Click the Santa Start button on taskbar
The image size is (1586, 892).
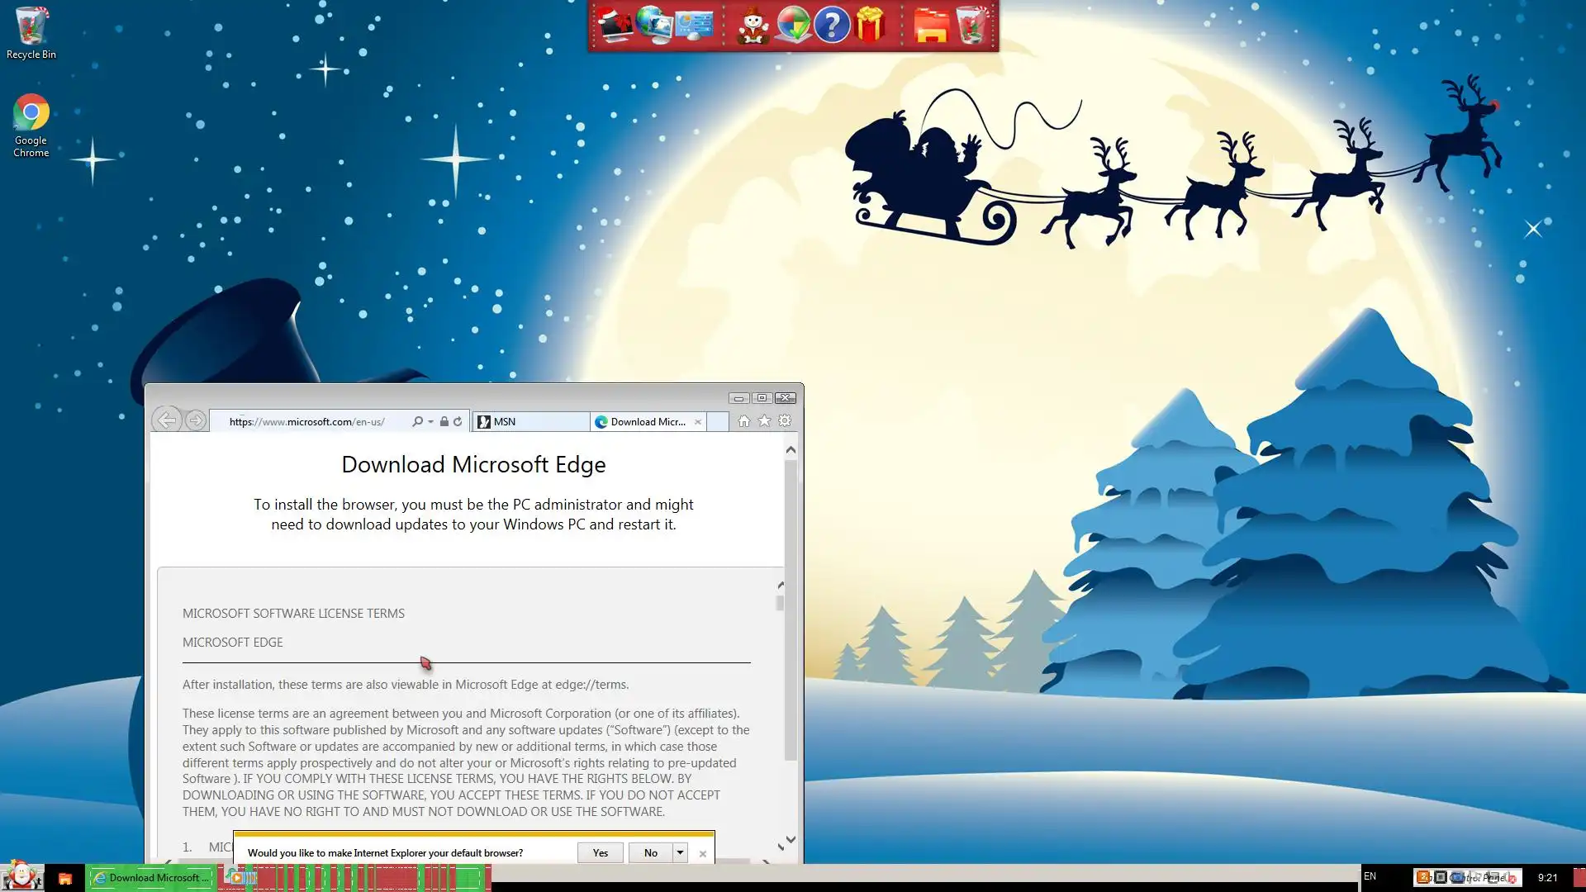click(21, 875)
